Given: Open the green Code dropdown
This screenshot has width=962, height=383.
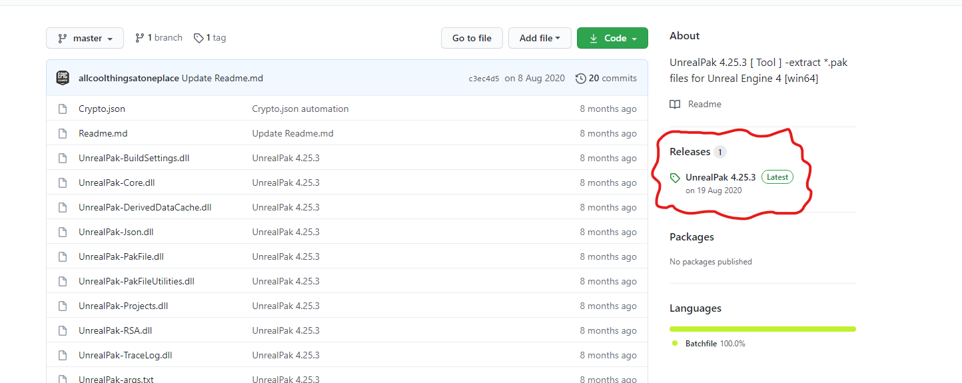Looking at the screenshot, I should (612, 38).
